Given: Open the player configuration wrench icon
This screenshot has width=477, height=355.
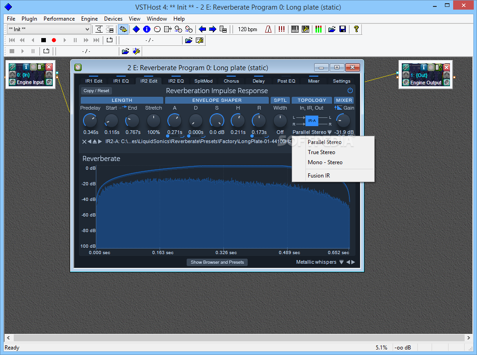Looking at the screenshot, I should point(200,40).
